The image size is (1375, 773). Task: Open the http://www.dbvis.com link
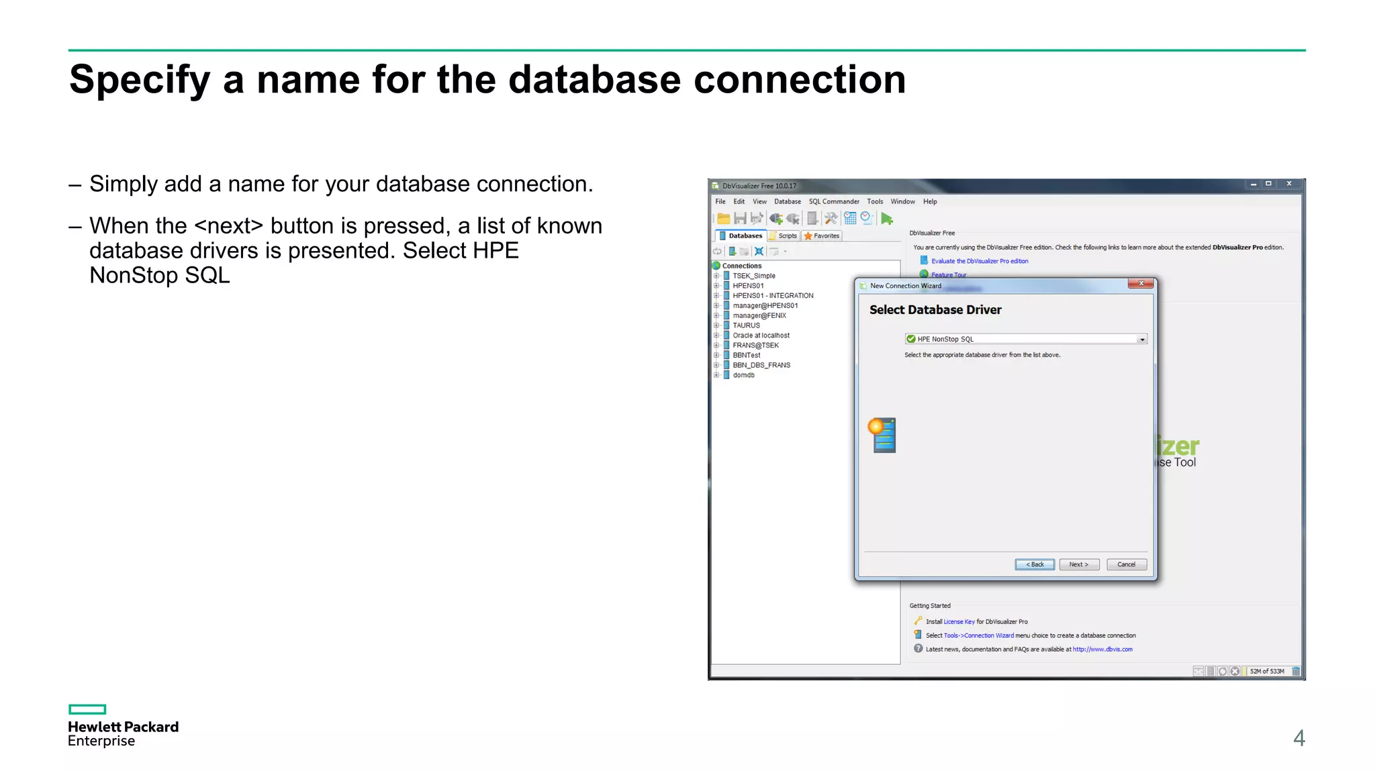coord(1102,649)
